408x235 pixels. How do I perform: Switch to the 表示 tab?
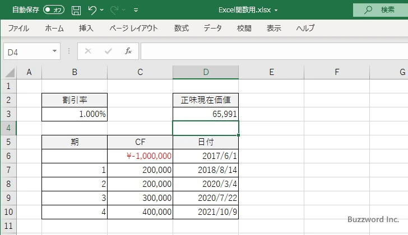pos(273,28)
